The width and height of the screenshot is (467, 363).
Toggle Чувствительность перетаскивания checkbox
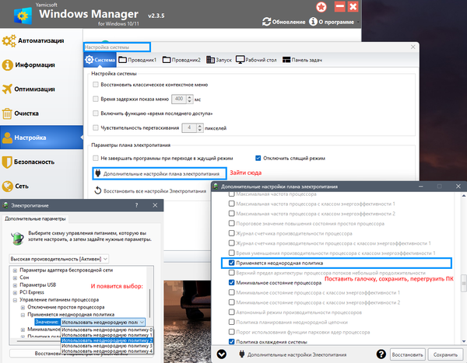pyautogui.click(x=96, y=127)
